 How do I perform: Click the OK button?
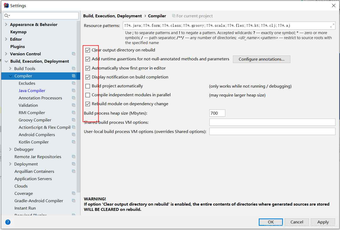click(x=271, y=222)
